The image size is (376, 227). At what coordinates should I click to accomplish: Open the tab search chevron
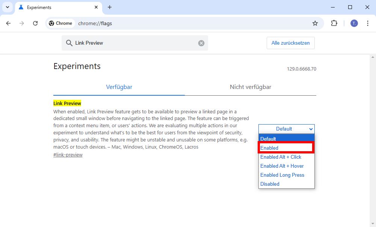[x=7, y=7]
